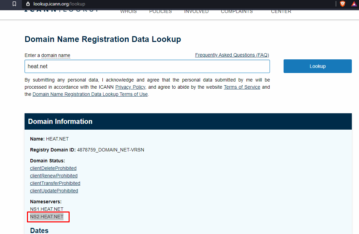
Task: Click the blue Lookup button
Action: point(318,66)
